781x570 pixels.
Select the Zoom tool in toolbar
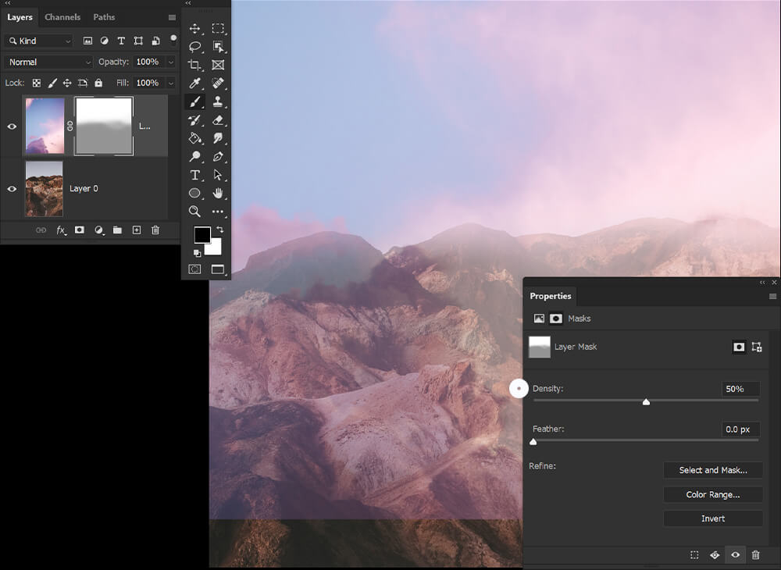[x=194, y=211]
